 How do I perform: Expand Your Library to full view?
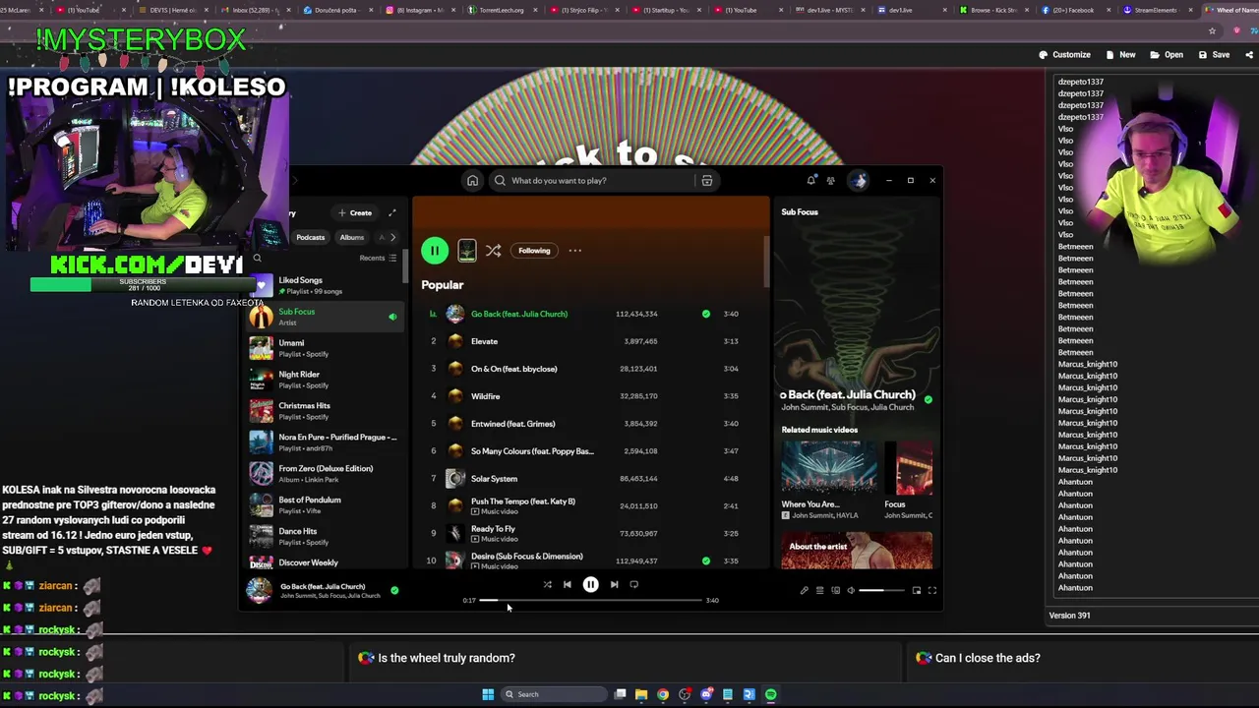point(391,212)
